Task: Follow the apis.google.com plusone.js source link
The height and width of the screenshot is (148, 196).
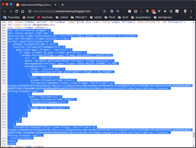Action: (x=93, y=36)
